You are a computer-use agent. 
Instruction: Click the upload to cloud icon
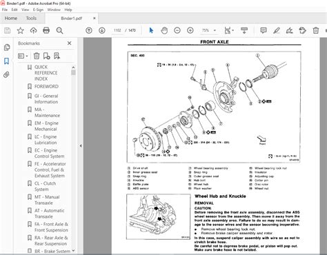click(x=33, y=30)
